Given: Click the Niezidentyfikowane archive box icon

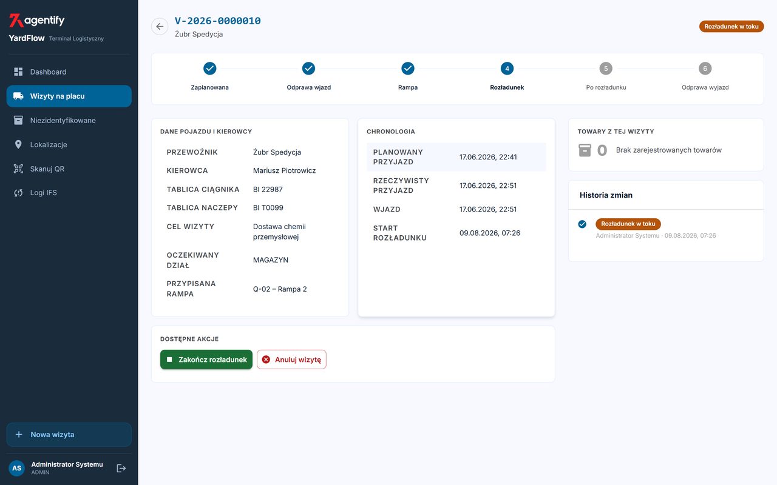Looking at the screenshot, I should point(18,120).
